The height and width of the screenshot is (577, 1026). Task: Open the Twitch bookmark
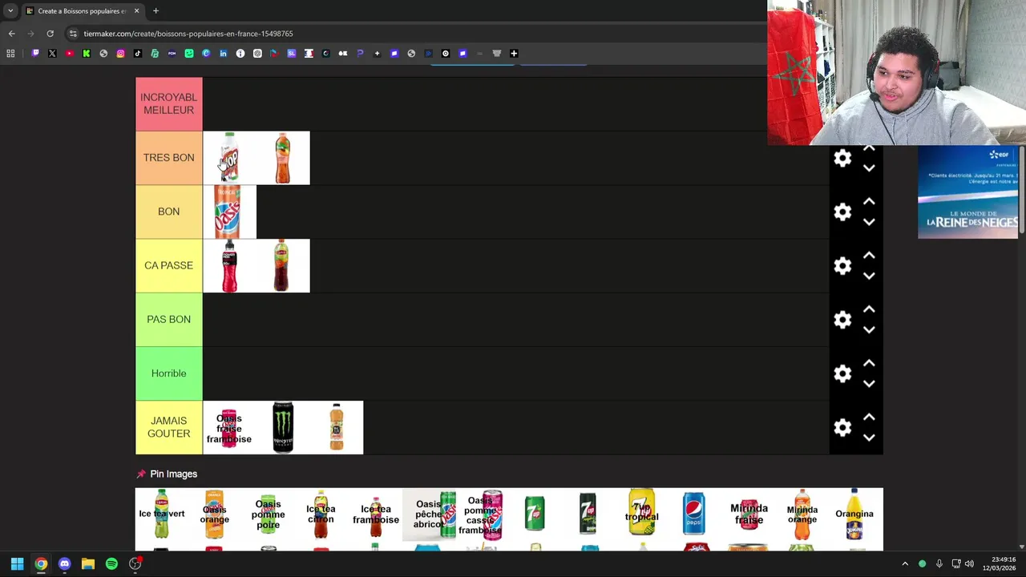(35, 54)
